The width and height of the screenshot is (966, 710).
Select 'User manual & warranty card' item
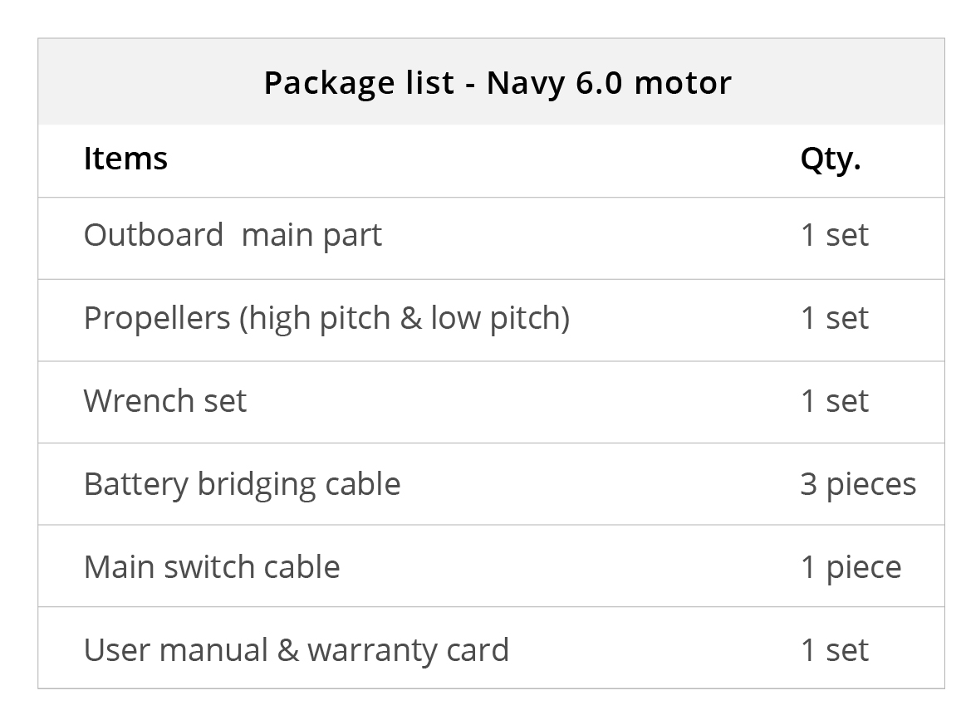[x=296, y=650]
